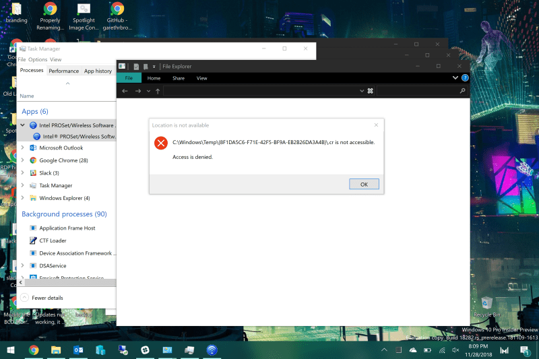The width and height of the screenshot is (539, 359).
Task: Open Intel PROSet wireless icon on taskbar
Action: coord(212,350)
